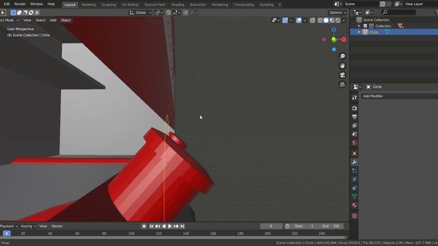The width and height of the screenshot is (438, 246).
Task: Open the Object properties tab
Action: coord(355,153)
